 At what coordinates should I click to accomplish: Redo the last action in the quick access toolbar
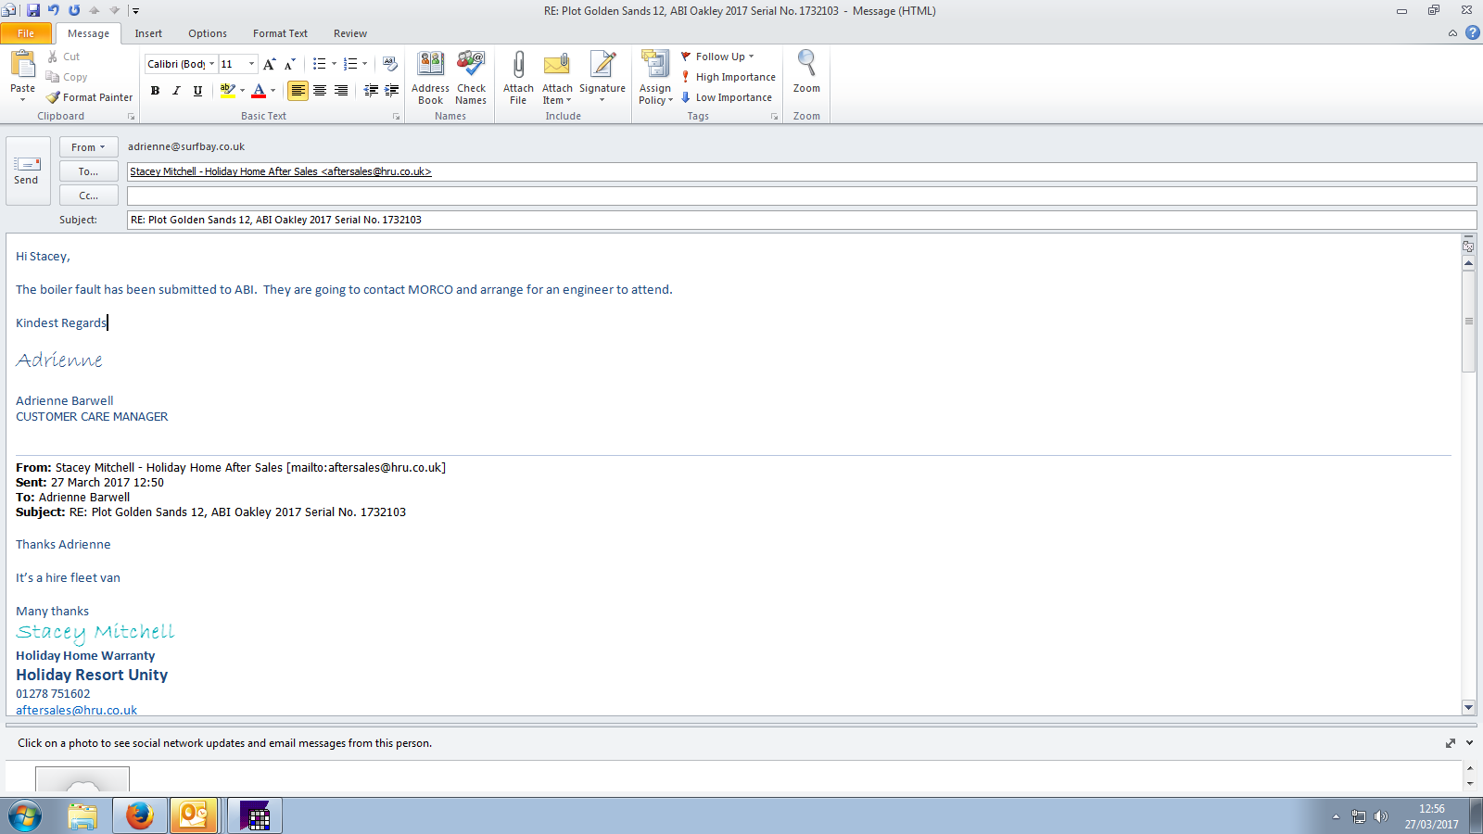coord(74,10)
